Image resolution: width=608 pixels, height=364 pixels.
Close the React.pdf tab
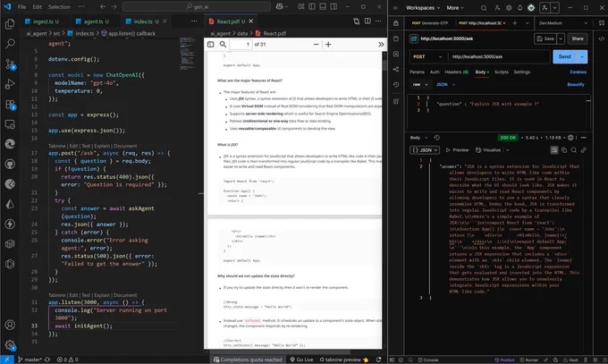tap(251, 21)
